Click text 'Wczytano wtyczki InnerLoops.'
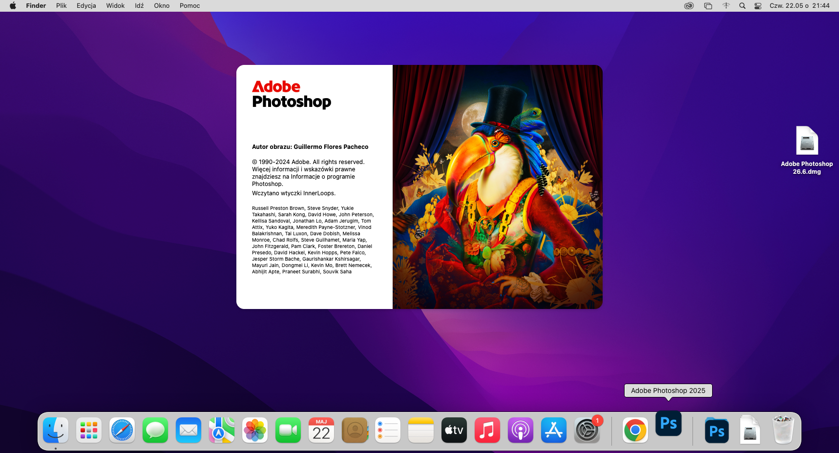The image size is (839, 453). [294, 193]
